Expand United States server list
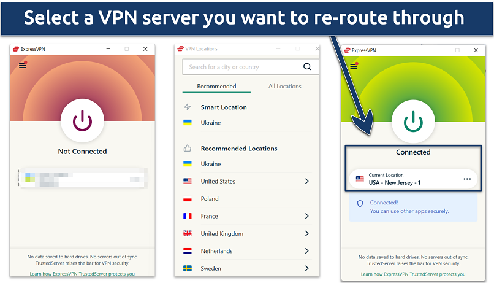This screenshot has width=494, height=283. point(307,182)
